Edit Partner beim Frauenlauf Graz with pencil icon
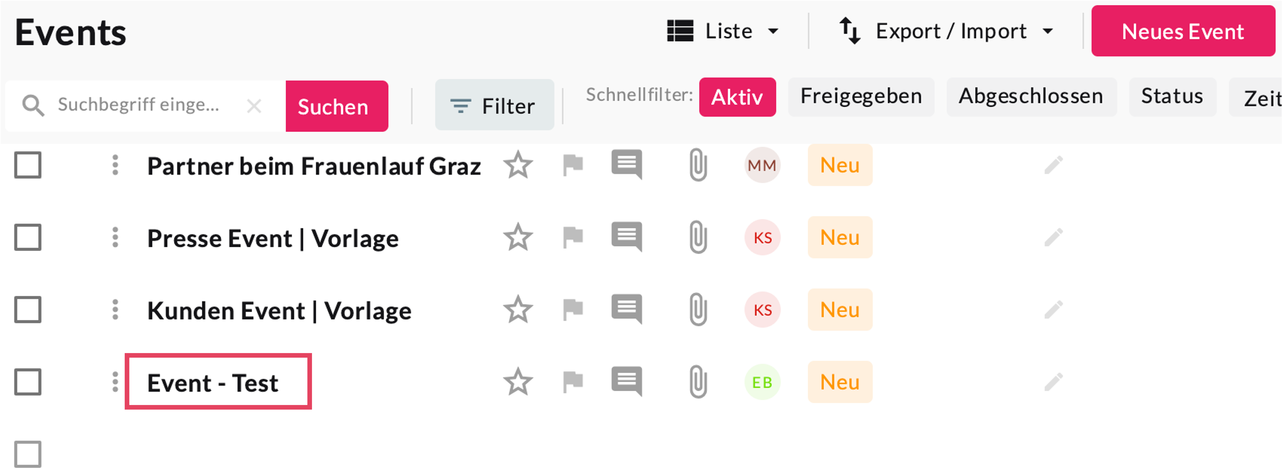The image size is (1282, 473). pyautogui.click(x=1053, y=165)
